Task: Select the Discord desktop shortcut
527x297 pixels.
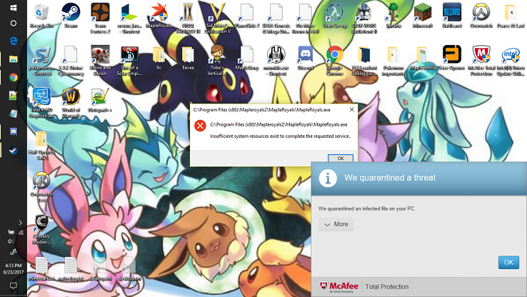Action: point(306,58)
